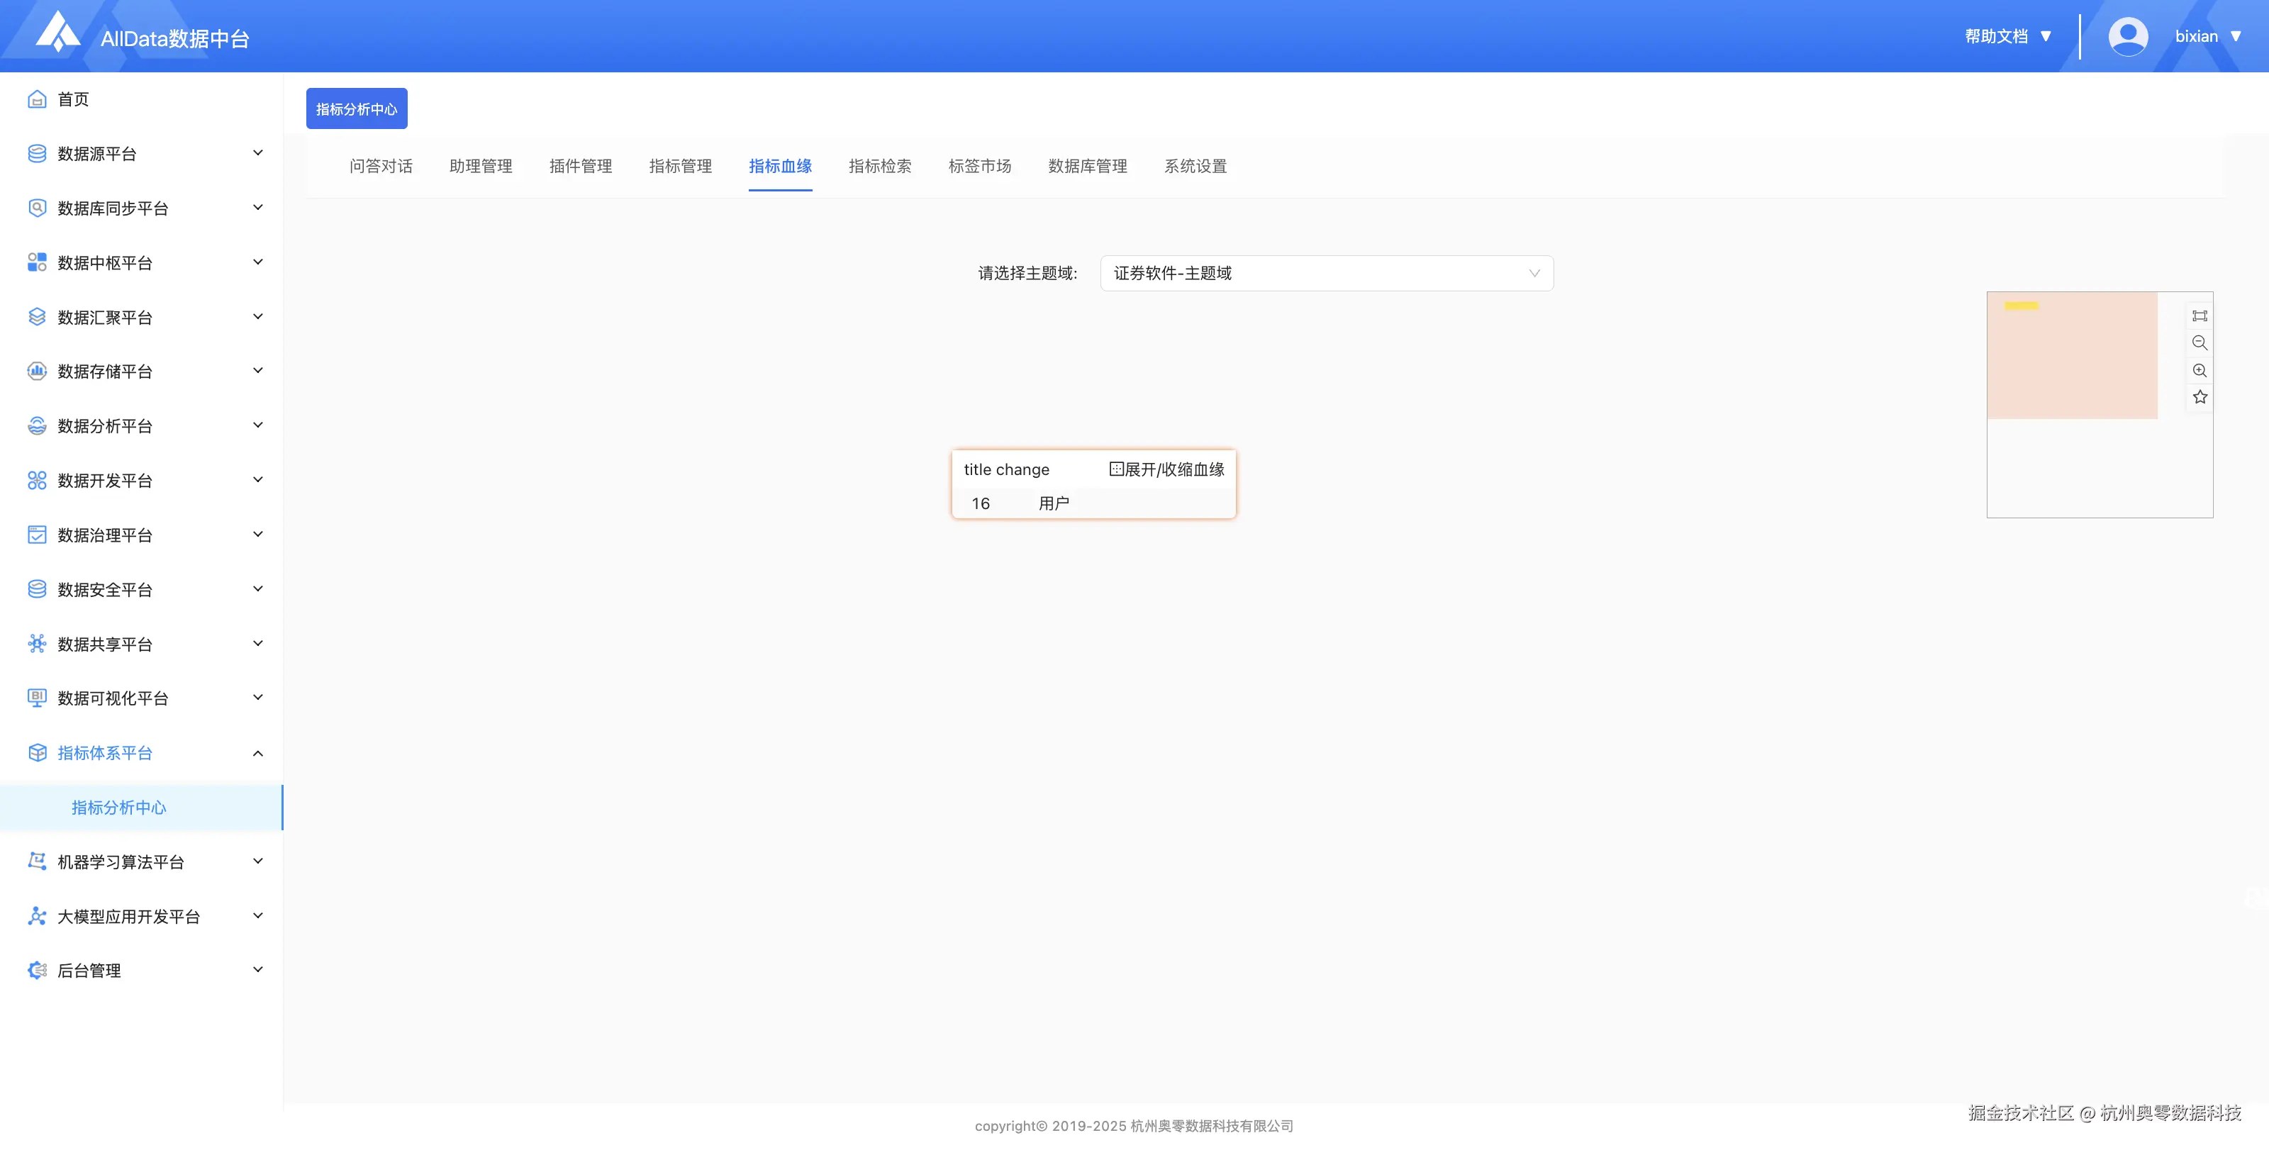Toggle 展开/收缩血缘 on the lineage node
The height and width of the screenshot is (1150, 2269).
[x=1166, y=469]
